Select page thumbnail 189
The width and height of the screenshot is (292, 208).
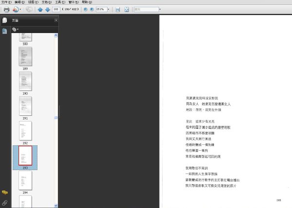[x=25, y=56]
